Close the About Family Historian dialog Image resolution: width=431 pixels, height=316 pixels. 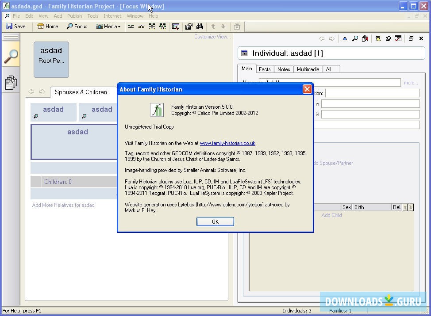307,89
